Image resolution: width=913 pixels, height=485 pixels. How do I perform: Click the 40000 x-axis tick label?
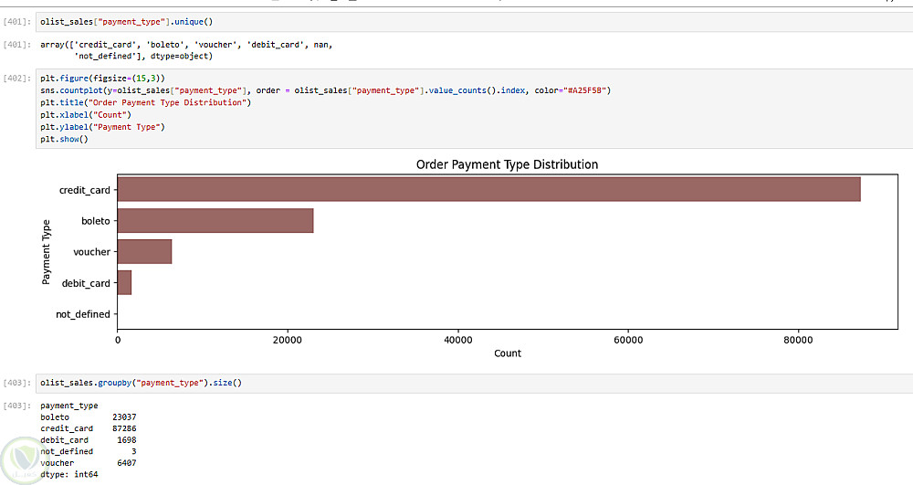[x=458, y=340]
